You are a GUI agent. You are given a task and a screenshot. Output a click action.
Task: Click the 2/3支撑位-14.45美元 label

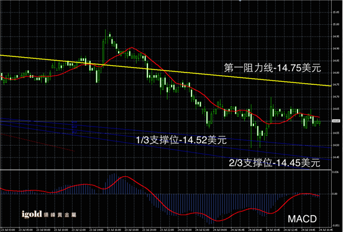pos(275,163)
